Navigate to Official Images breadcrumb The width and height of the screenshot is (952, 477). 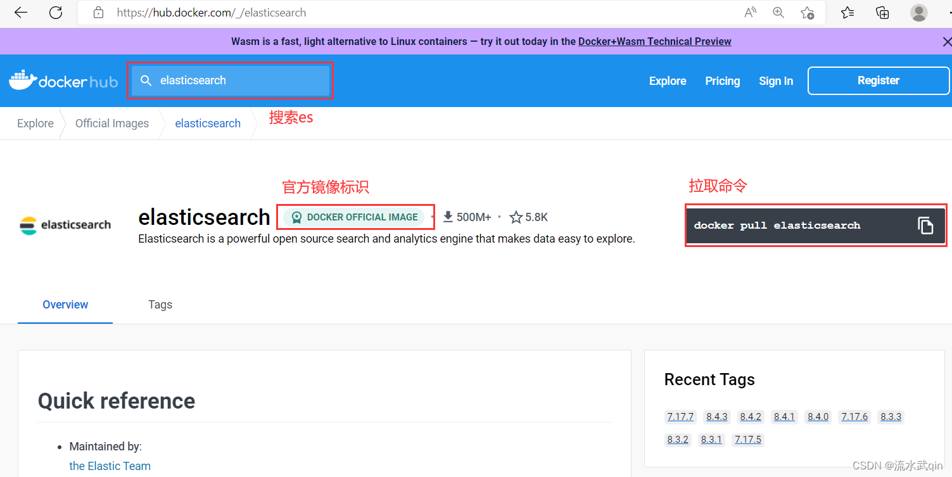click(x=112, y=124)
